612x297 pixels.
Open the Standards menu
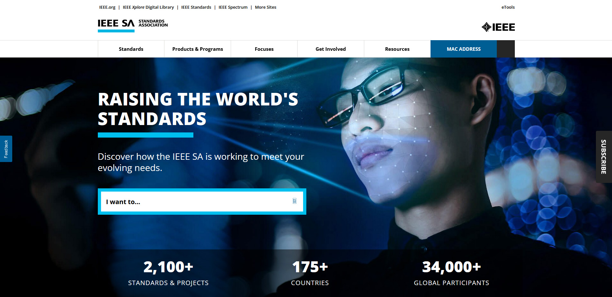(131, 49)
